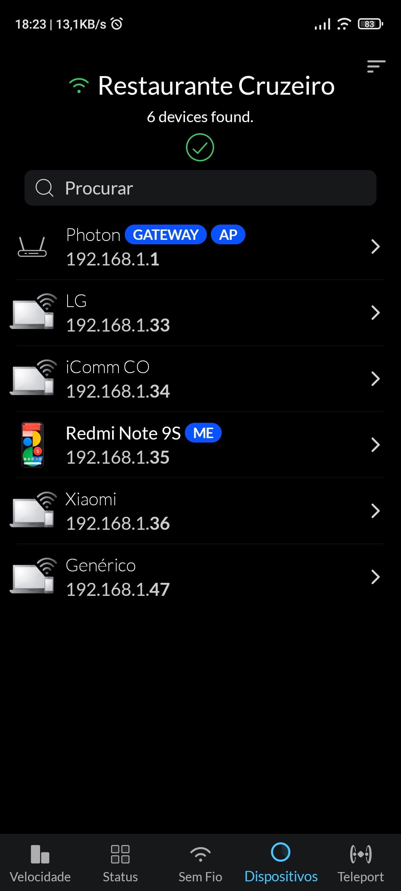Screen dimensions: 401x891
Task: Tap the Genérico device icon
Action: (33, 576)
